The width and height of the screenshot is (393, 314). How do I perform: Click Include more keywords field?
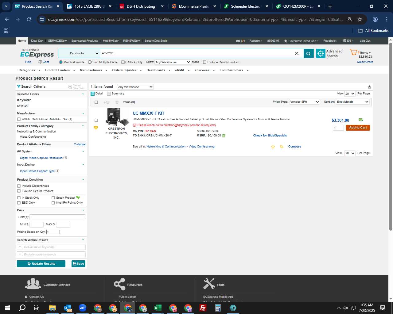pos(51,247)
